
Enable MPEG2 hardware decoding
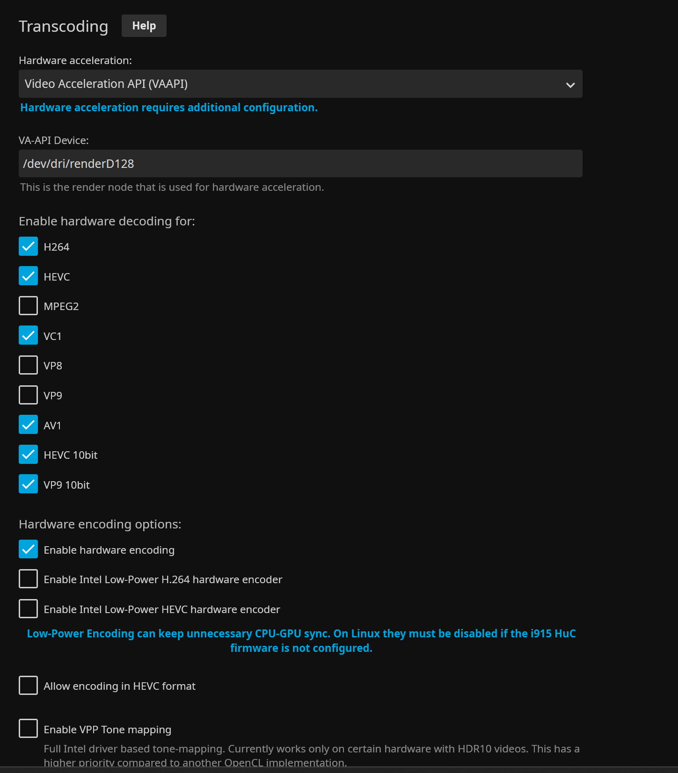29,306
